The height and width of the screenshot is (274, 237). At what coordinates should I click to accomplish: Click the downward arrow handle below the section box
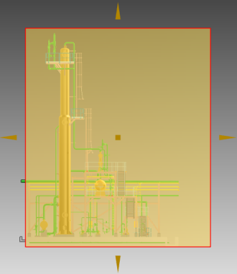(118, 264)
